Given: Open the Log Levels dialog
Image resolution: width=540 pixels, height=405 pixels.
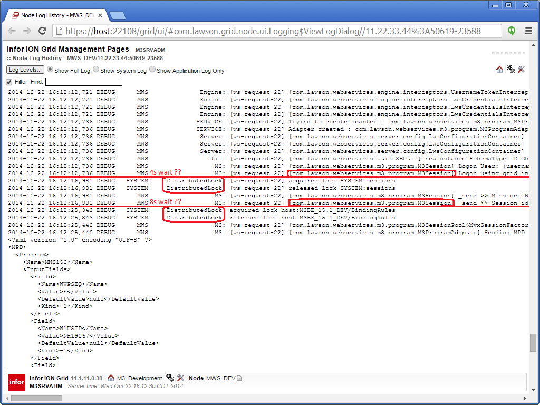Looking at the screenshot, I should click(25, 70).
